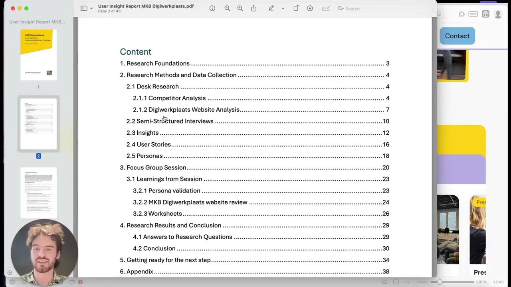This screenshot has height=287, width=511.
Task: Go to '1. Research Foundations' entry
Action: (254, 63)
